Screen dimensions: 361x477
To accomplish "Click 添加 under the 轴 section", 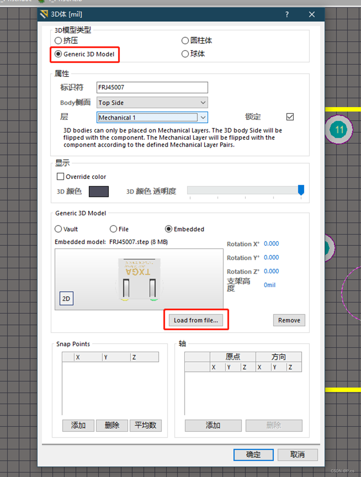I will pyautogui.click(x=213, y=425).
